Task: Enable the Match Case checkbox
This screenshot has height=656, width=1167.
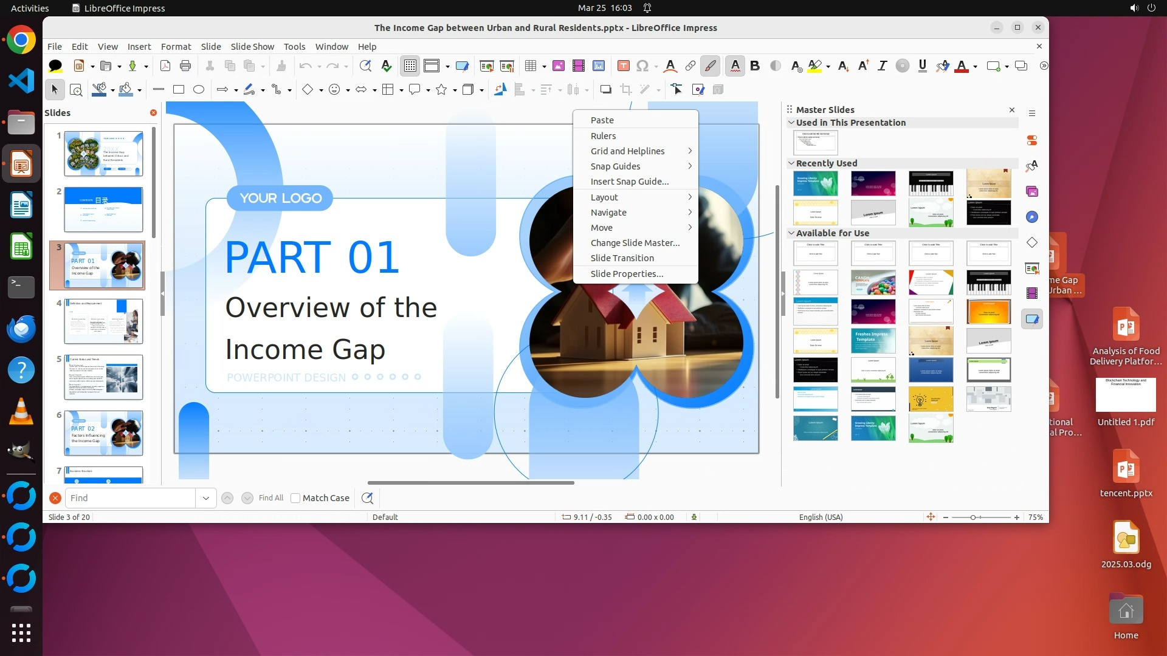Action: tap(295, 498)
